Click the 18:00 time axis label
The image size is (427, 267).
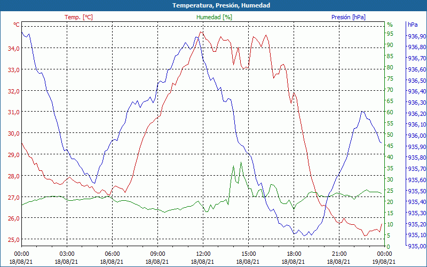coord(294,255)
